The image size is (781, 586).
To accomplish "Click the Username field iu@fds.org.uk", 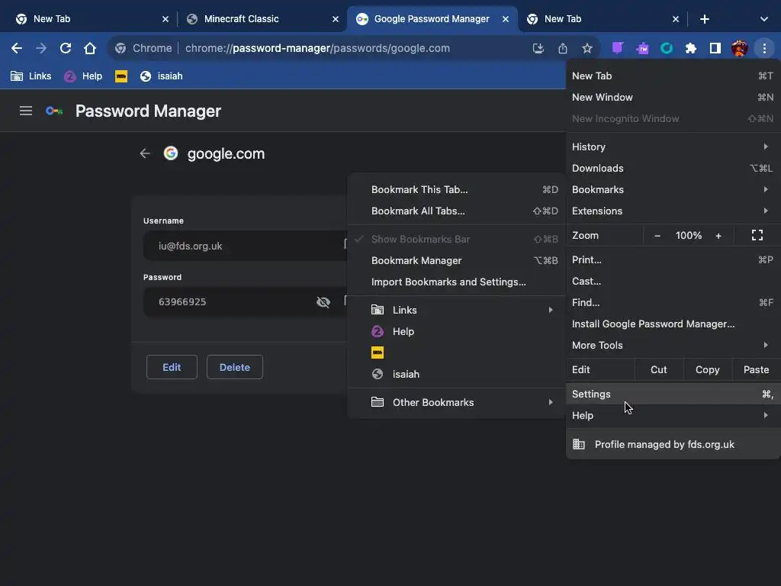I will 244,246.
